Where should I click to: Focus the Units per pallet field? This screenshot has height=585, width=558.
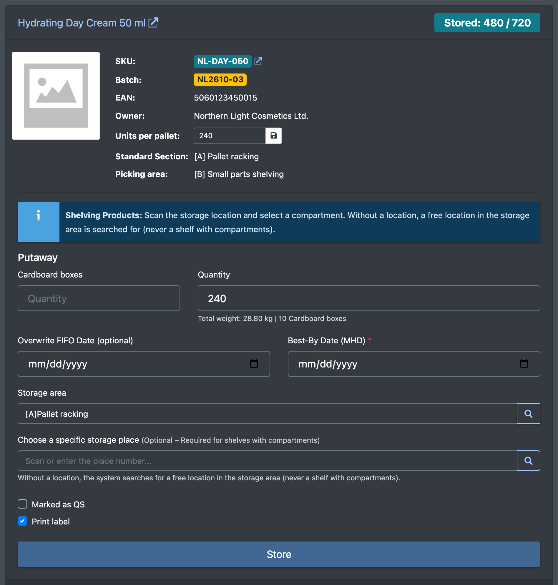click(x=230, y=136)
